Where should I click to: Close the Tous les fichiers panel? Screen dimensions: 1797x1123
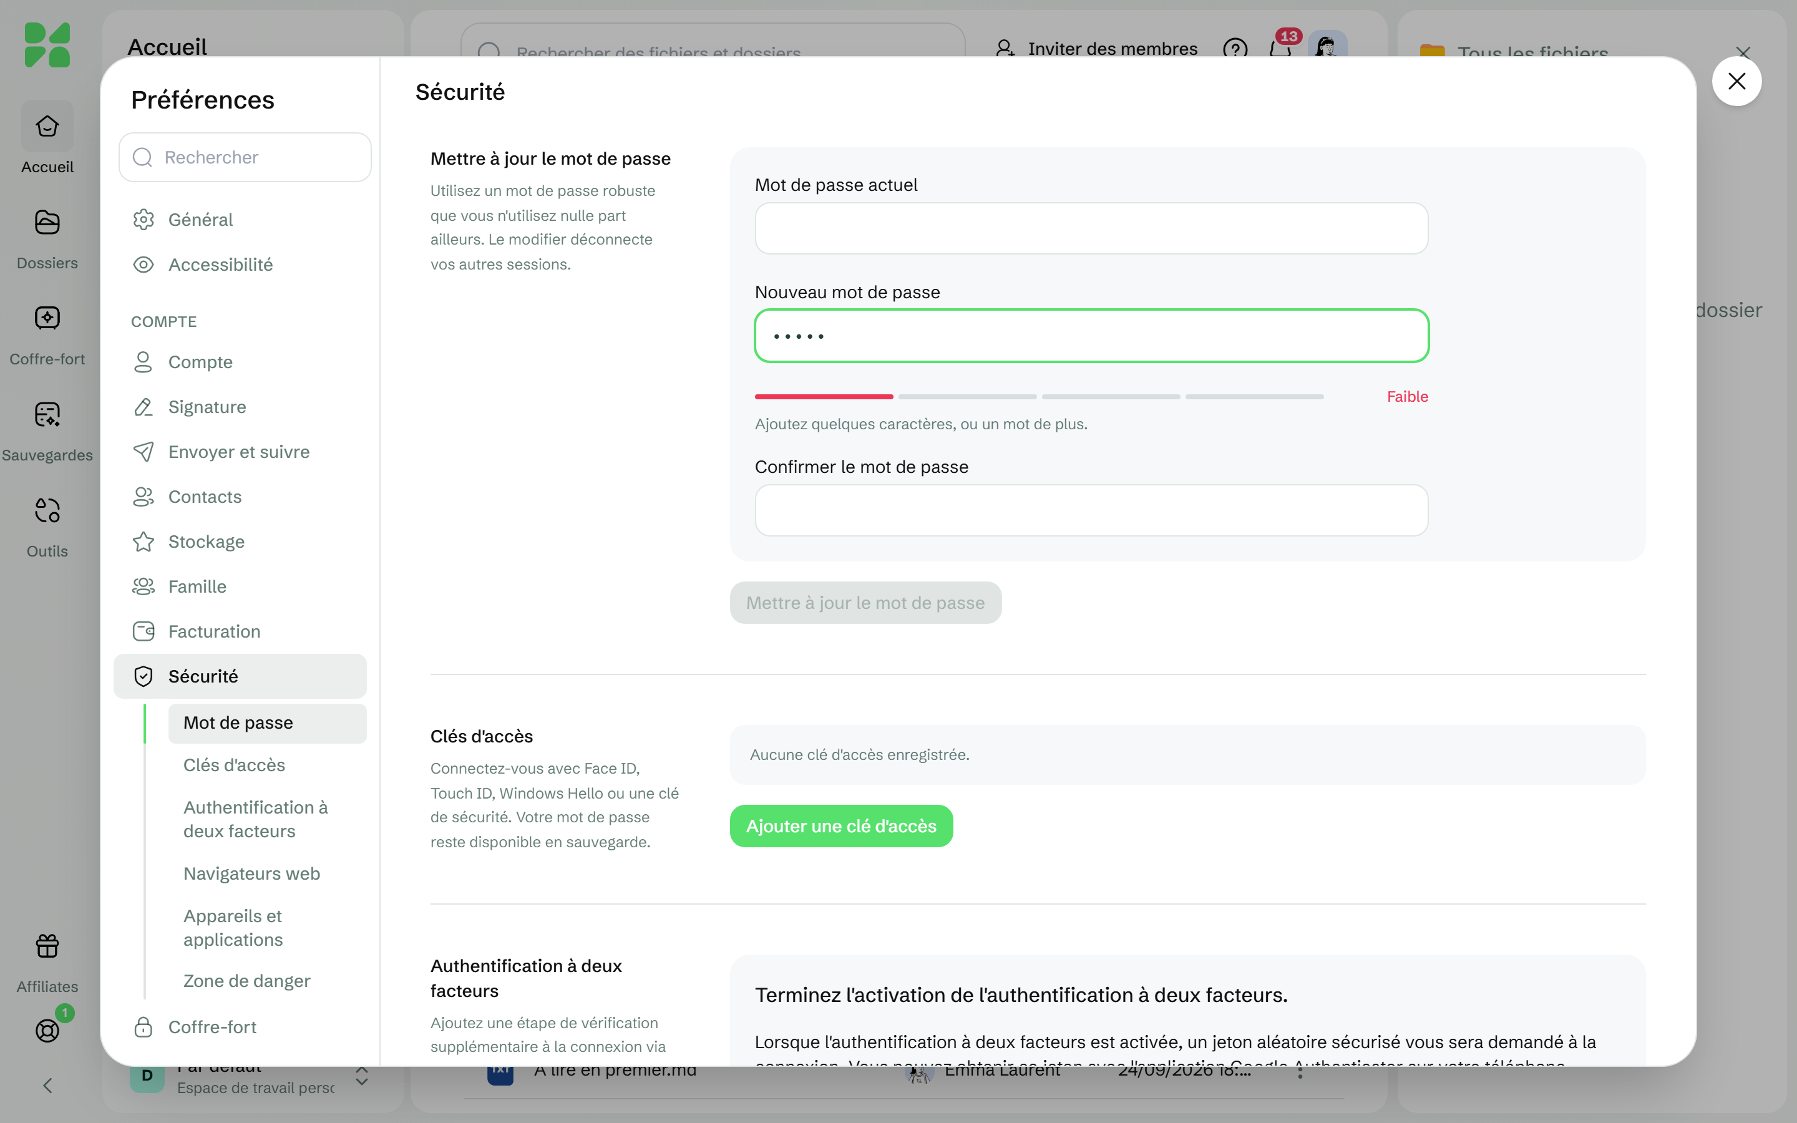pyautogui.click(x=1743, y=53)
